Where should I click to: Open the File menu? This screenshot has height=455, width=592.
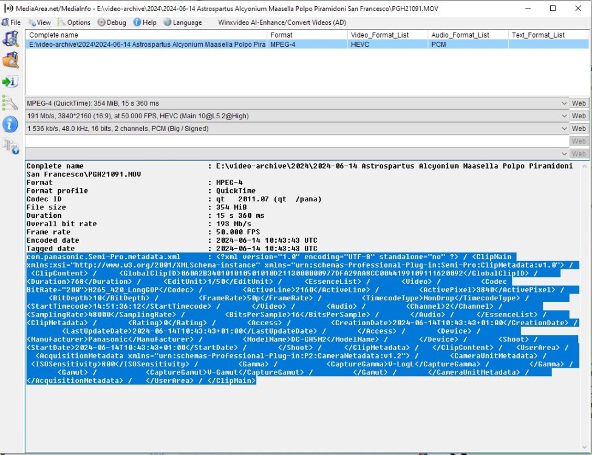tap(12, 22)
